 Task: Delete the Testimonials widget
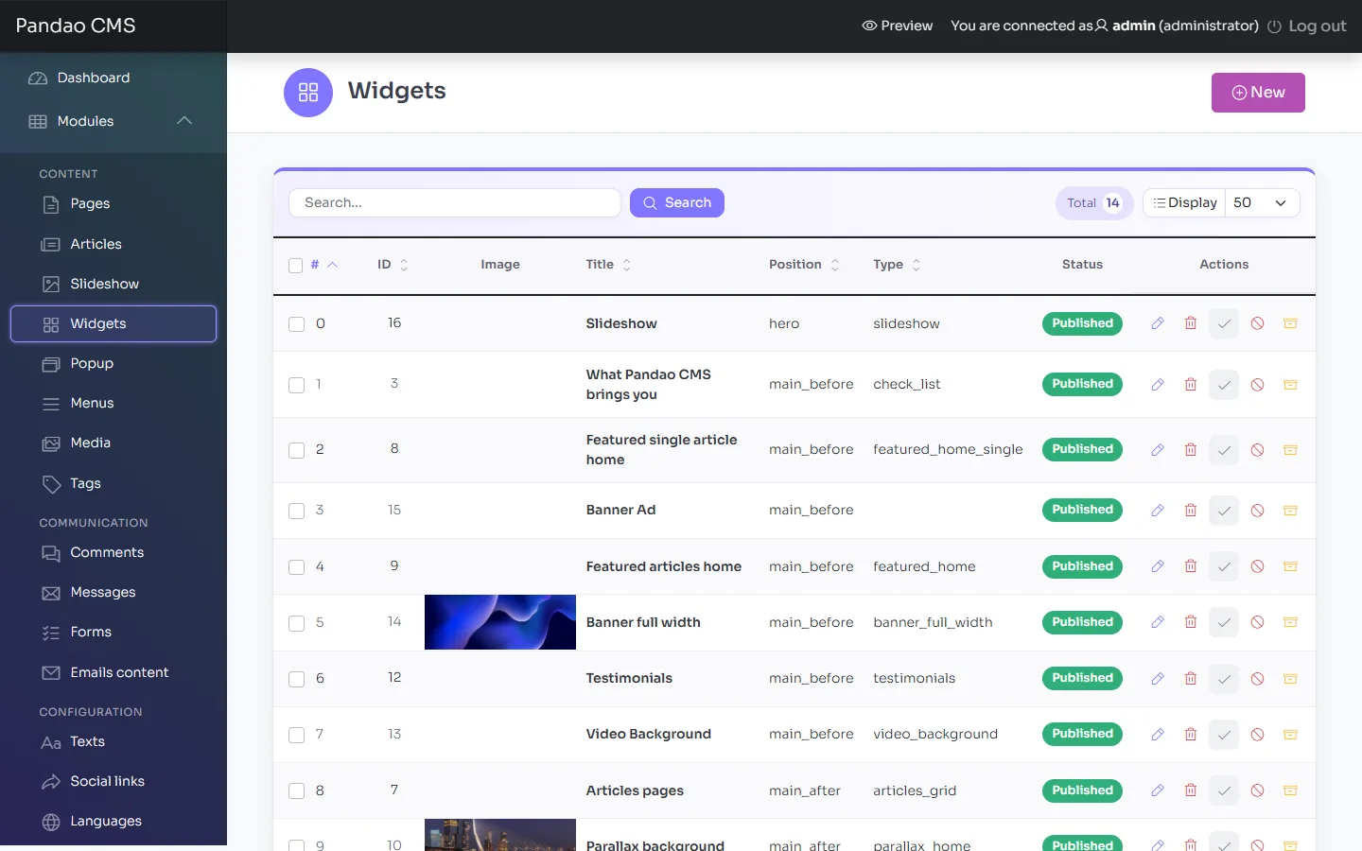[1191, 679]
